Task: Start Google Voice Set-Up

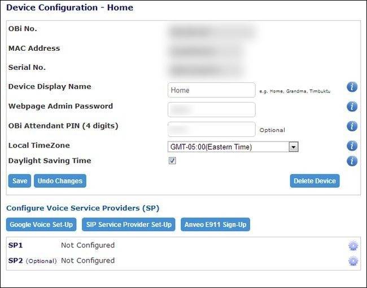Action: [x=41, y=225]
